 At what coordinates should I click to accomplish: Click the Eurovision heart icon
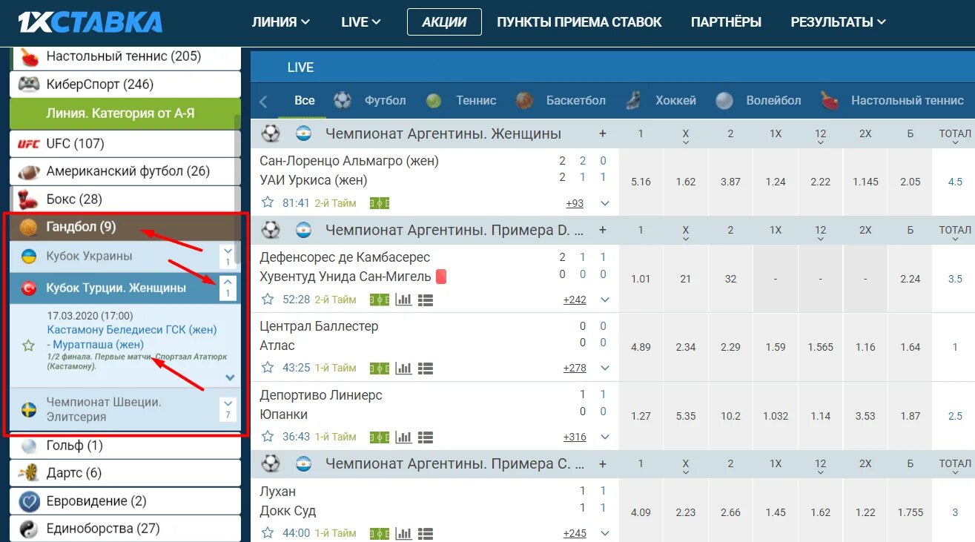click(x=29, y=501)
